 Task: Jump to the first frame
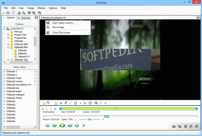coord(48,126)
